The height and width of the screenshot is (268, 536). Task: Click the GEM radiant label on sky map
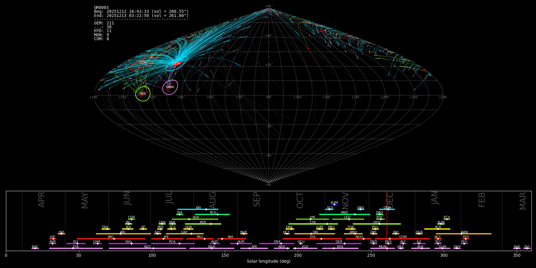click(x=177, y=64)
